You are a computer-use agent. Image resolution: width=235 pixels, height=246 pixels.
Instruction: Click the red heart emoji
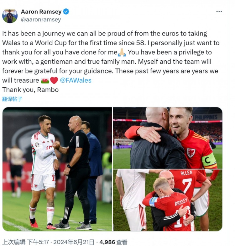(54, 80)
